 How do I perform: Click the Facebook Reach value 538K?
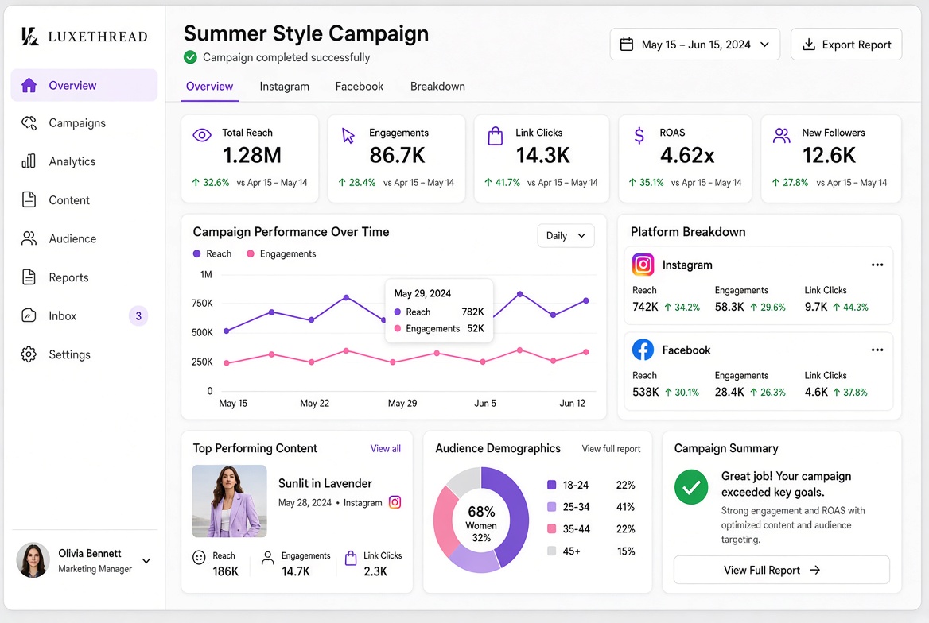tap(646, 392)
